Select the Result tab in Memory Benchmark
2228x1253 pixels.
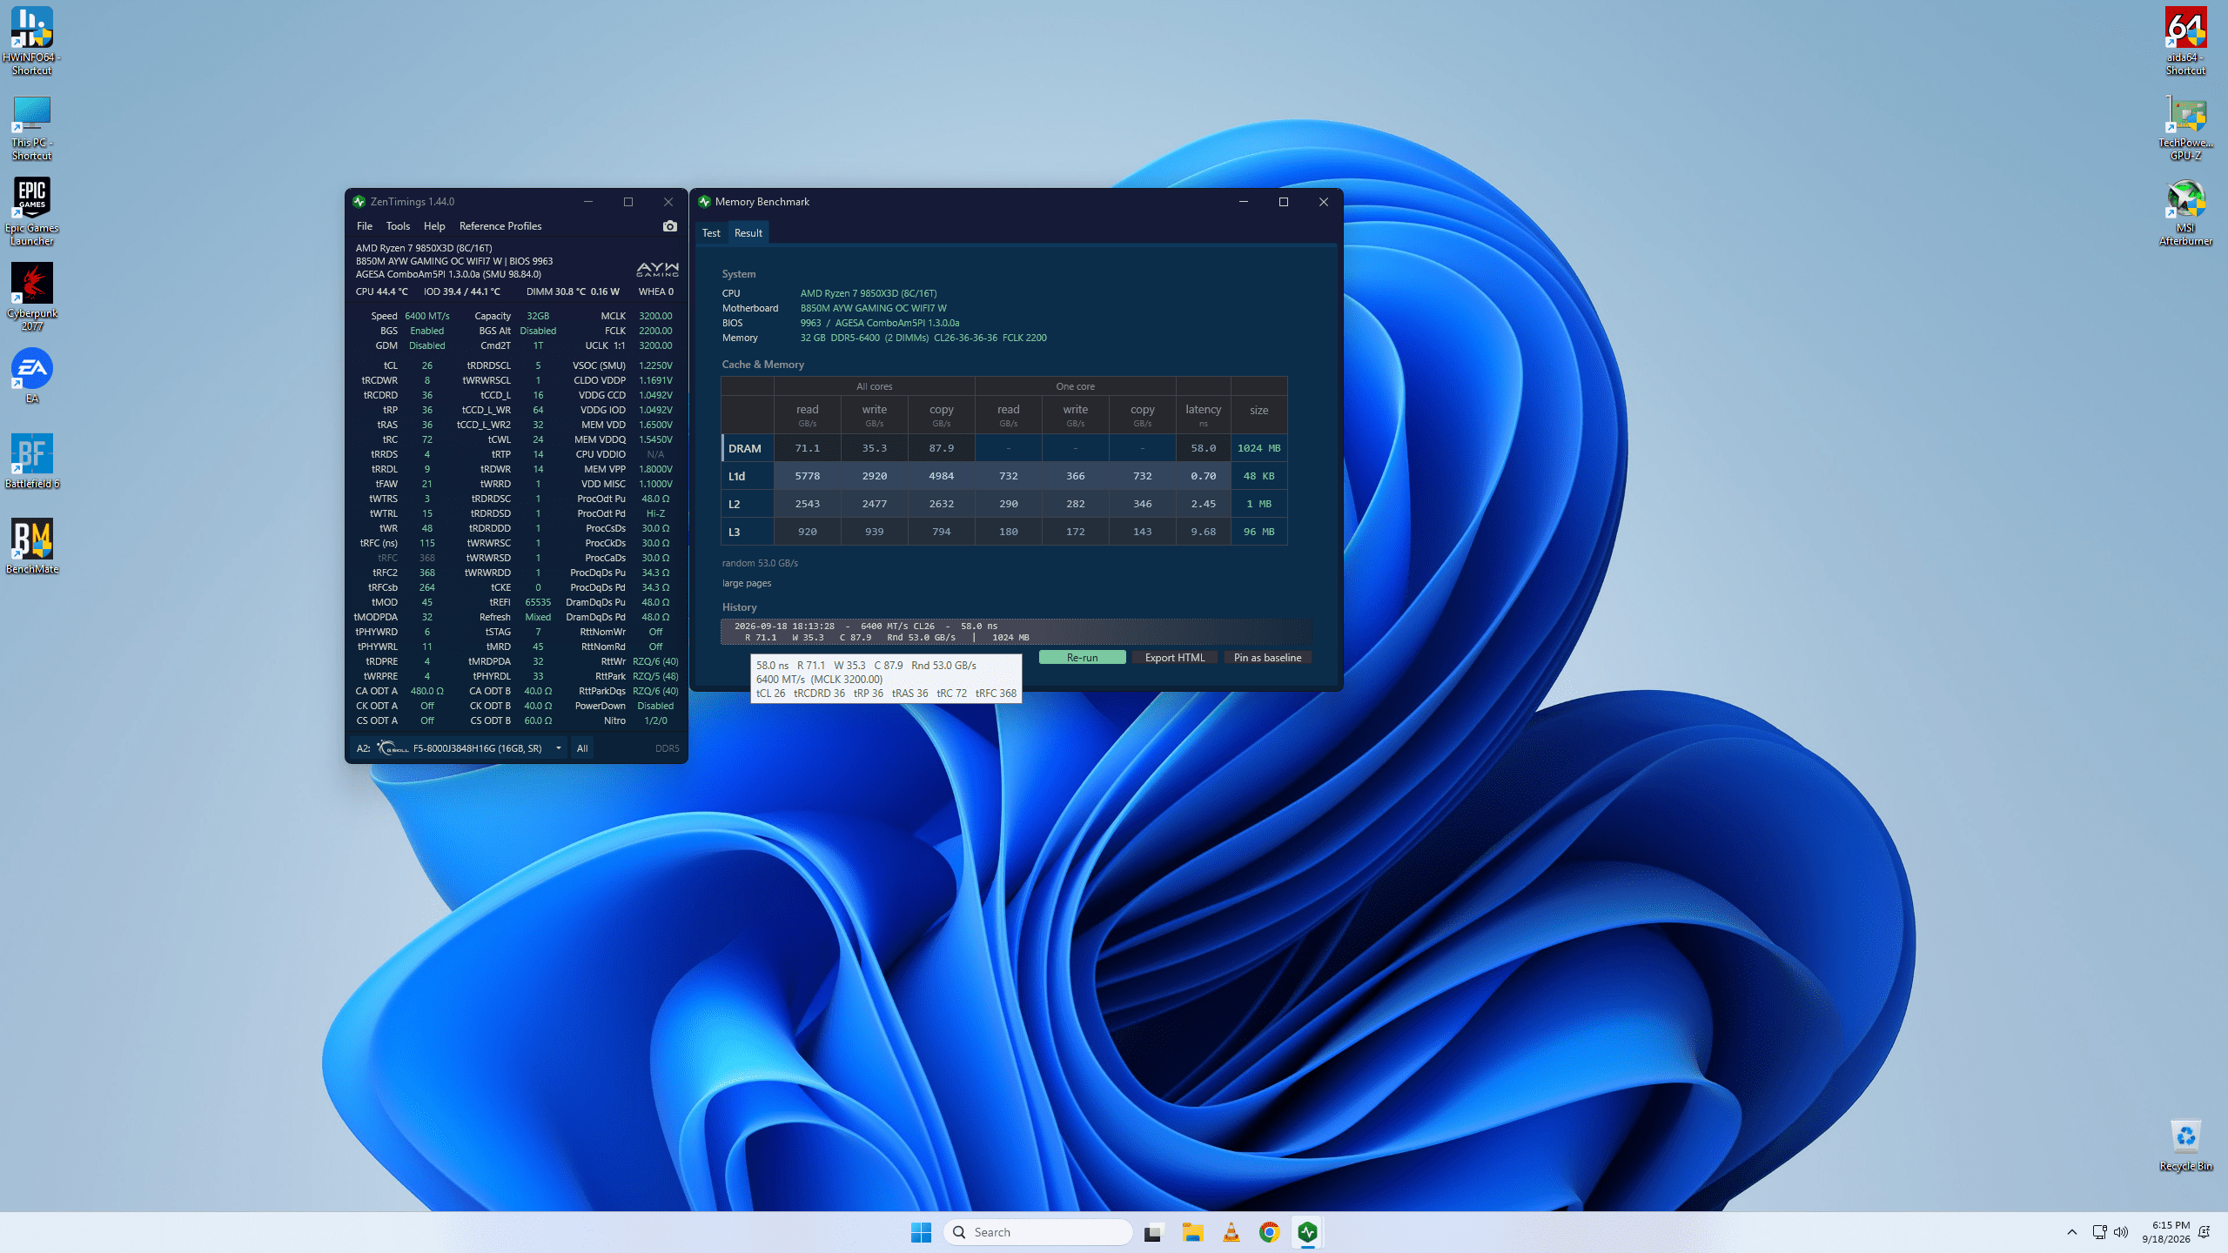pyautogui.click(x=748, y=233)
